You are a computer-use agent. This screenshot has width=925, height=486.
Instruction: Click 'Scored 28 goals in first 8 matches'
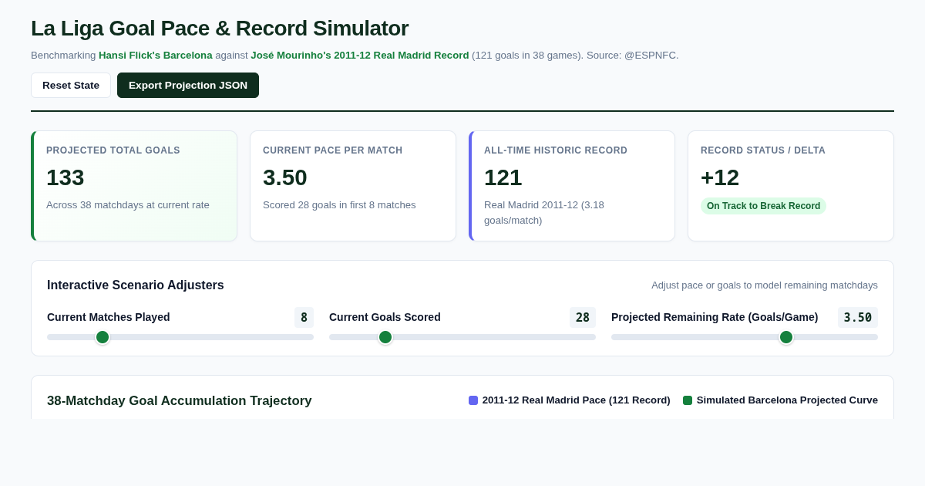339,205
